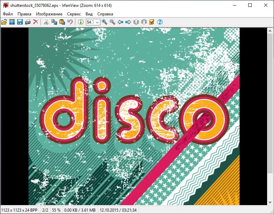
Task: Click the vertical scrollbar thumb
Action: 270,103
